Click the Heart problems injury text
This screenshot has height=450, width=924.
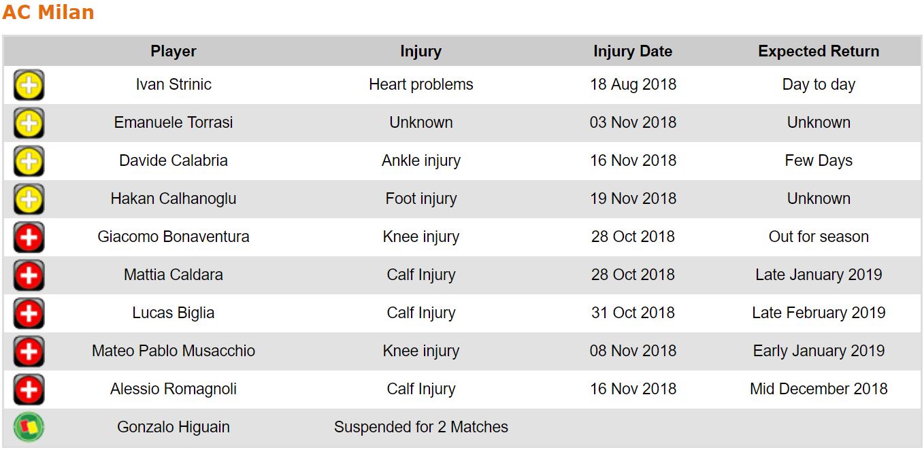[420, 85]
